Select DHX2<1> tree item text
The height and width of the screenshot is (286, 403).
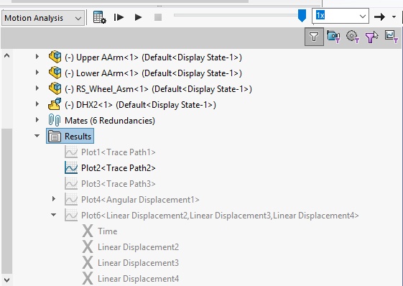pyautogui.click(x=140, y=105)
